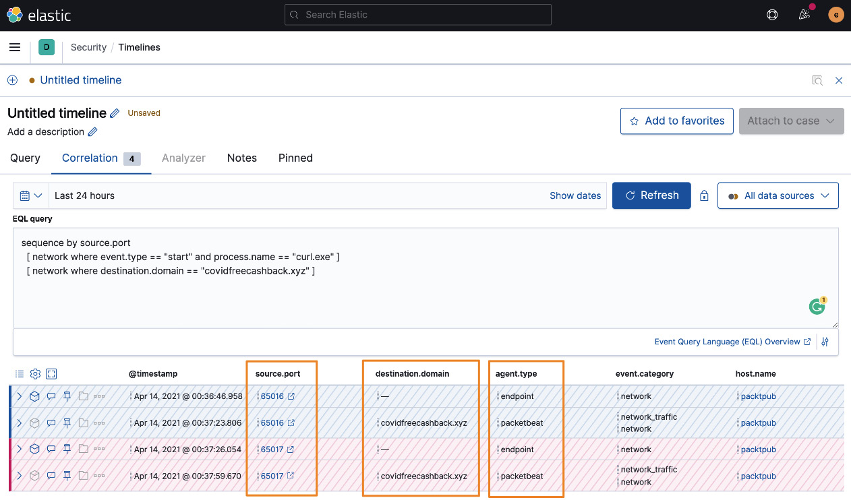Open the Pinned tab
The image size is (851, 500).
[x=295, y=158]
